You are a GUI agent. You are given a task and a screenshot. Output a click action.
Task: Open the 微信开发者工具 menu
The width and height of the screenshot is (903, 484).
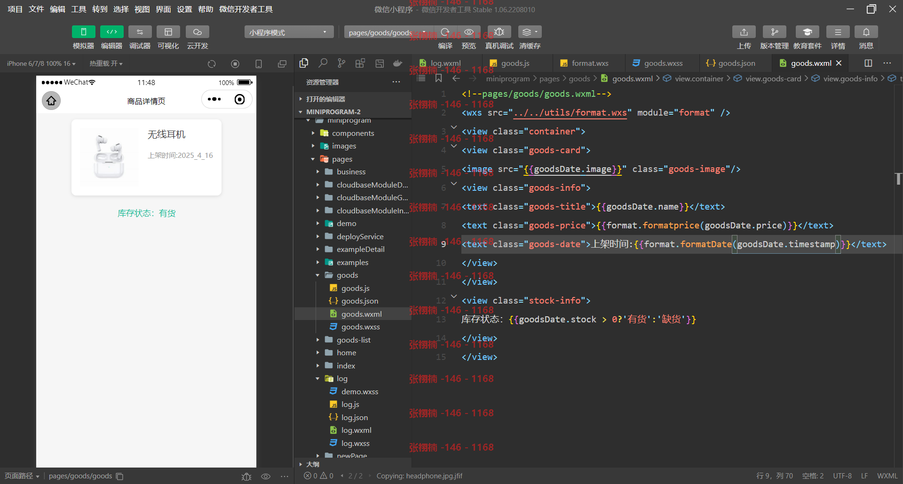coord(246,9)
